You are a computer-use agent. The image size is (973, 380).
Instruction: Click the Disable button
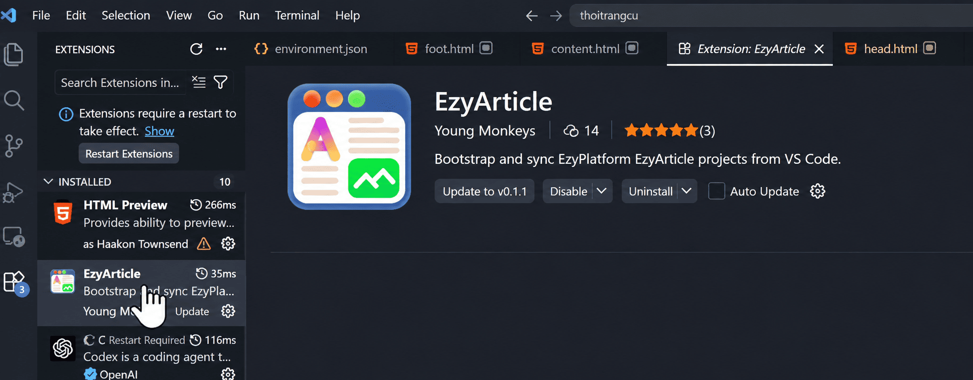coord(568,191)
